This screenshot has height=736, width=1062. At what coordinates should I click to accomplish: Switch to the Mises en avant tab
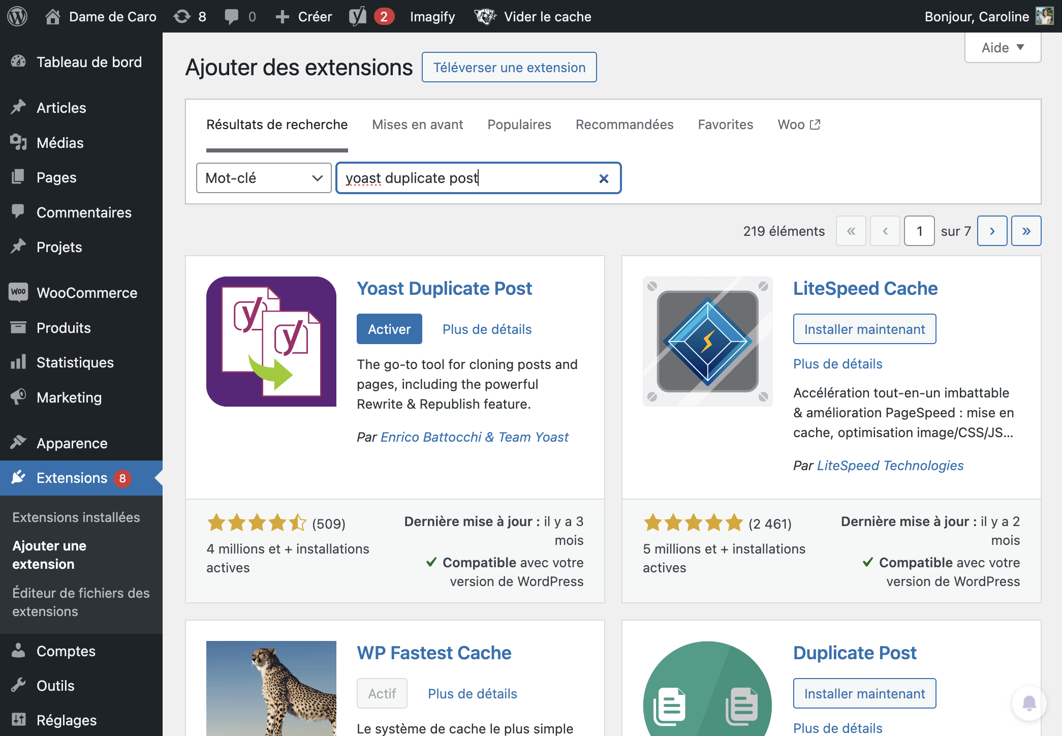tap(417, 125)
